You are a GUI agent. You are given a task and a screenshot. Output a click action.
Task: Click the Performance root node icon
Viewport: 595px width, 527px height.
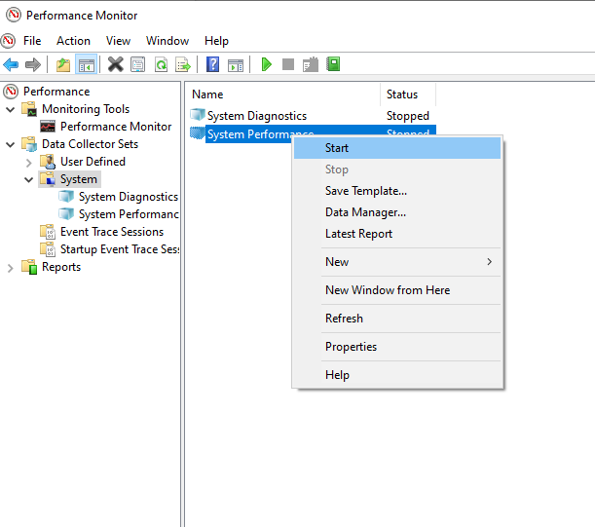[x=11, y=92]
